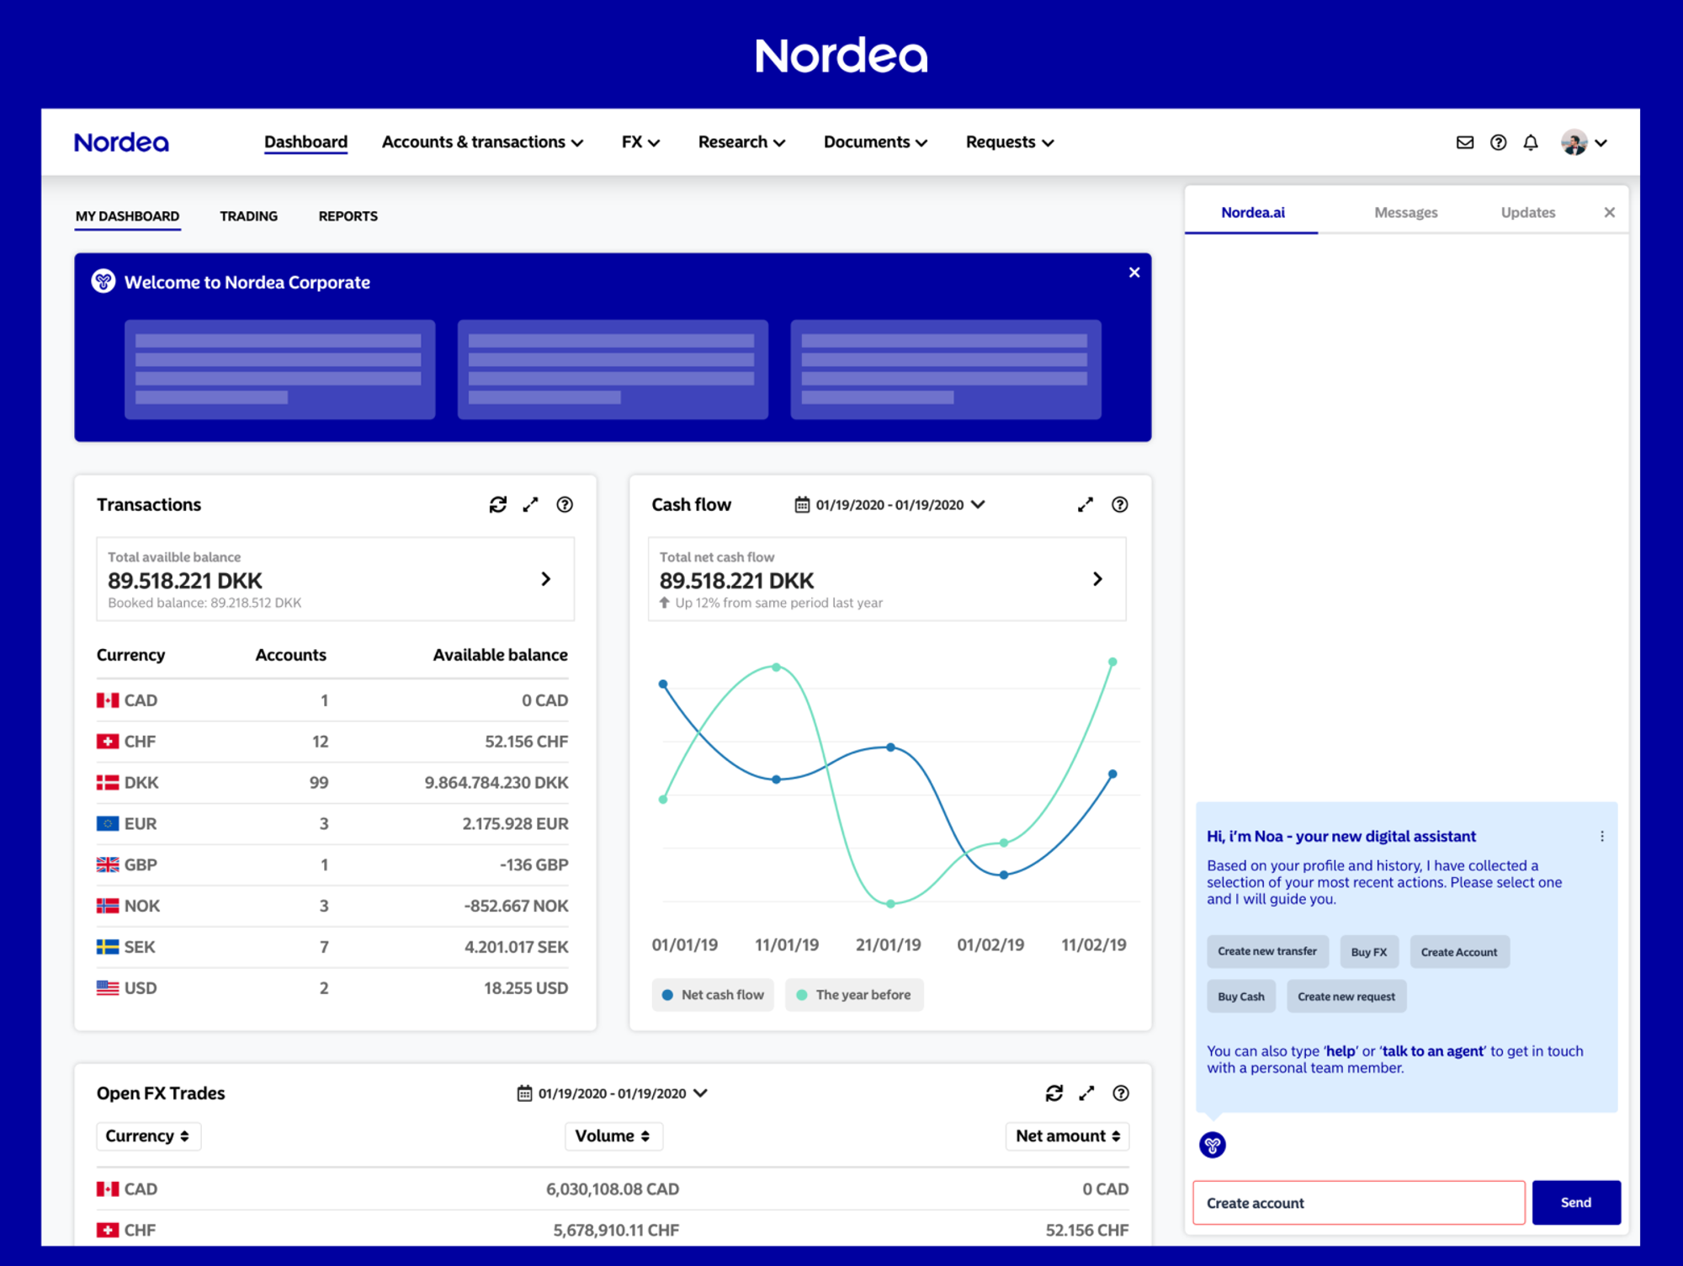The height and width of the screenshot is (1266, 1683).
Task: Switch to the Updates panel tab
Action: coord(1527,212)
